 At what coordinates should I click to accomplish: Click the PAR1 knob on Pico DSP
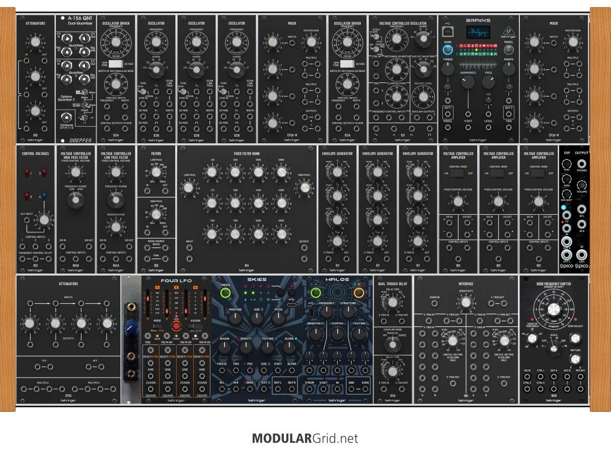tap(567, 164)
